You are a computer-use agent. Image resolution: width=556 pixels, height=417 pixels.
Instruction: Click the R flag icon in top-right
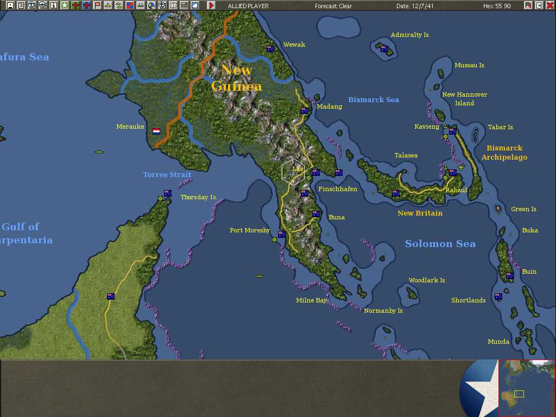coord(528,5)
